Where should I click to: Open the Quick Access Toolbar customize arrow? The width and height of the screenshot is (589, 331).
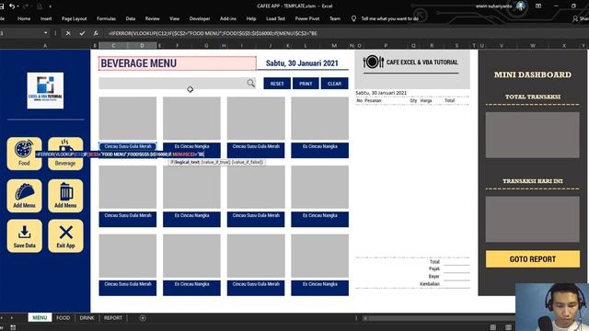point(51,6)
